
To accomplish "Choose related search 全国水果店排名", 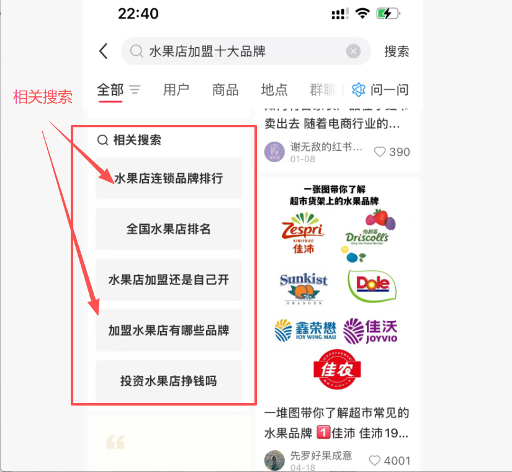I will 169,229.
